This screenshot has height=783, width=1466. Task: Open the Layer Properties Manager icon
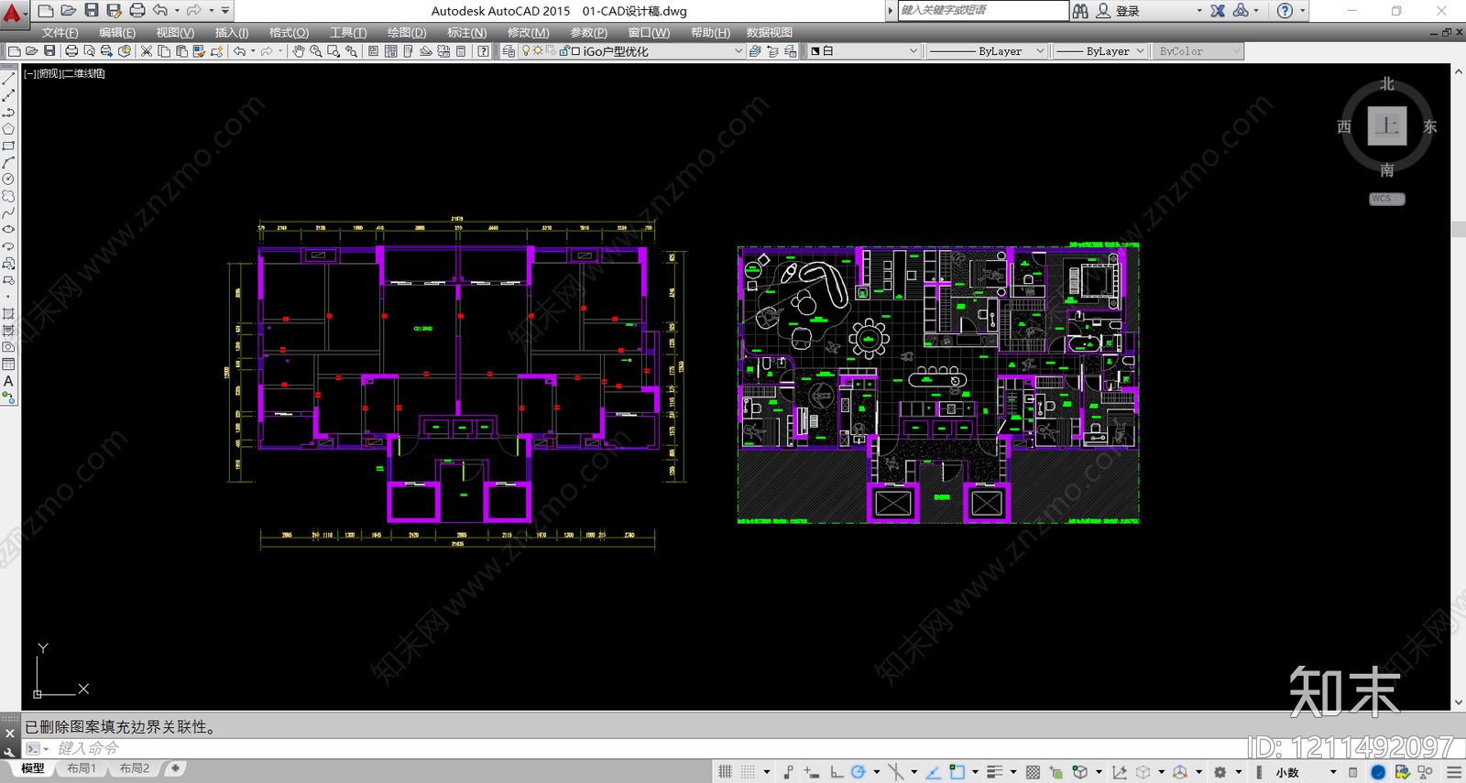509,51
